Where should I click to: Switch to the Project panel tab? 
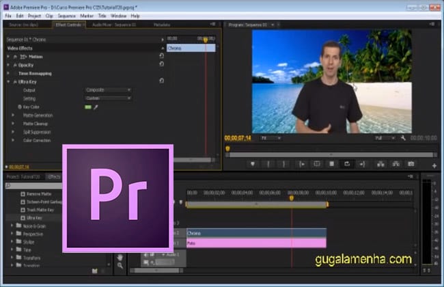(23, 177)
